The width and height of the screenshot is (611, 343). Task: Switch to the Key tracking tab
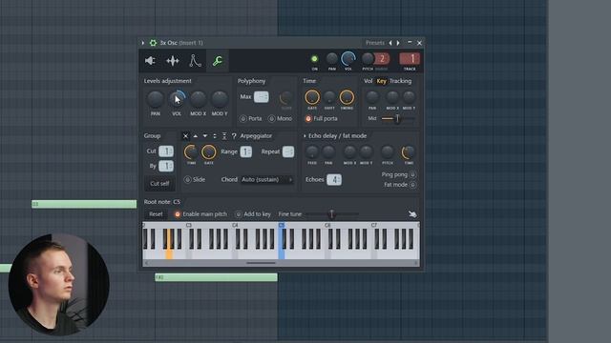click(x=381, y=81)
